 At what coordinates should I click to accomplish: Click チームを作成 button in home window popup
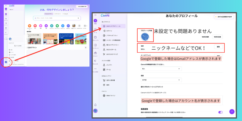click(18, 46)
